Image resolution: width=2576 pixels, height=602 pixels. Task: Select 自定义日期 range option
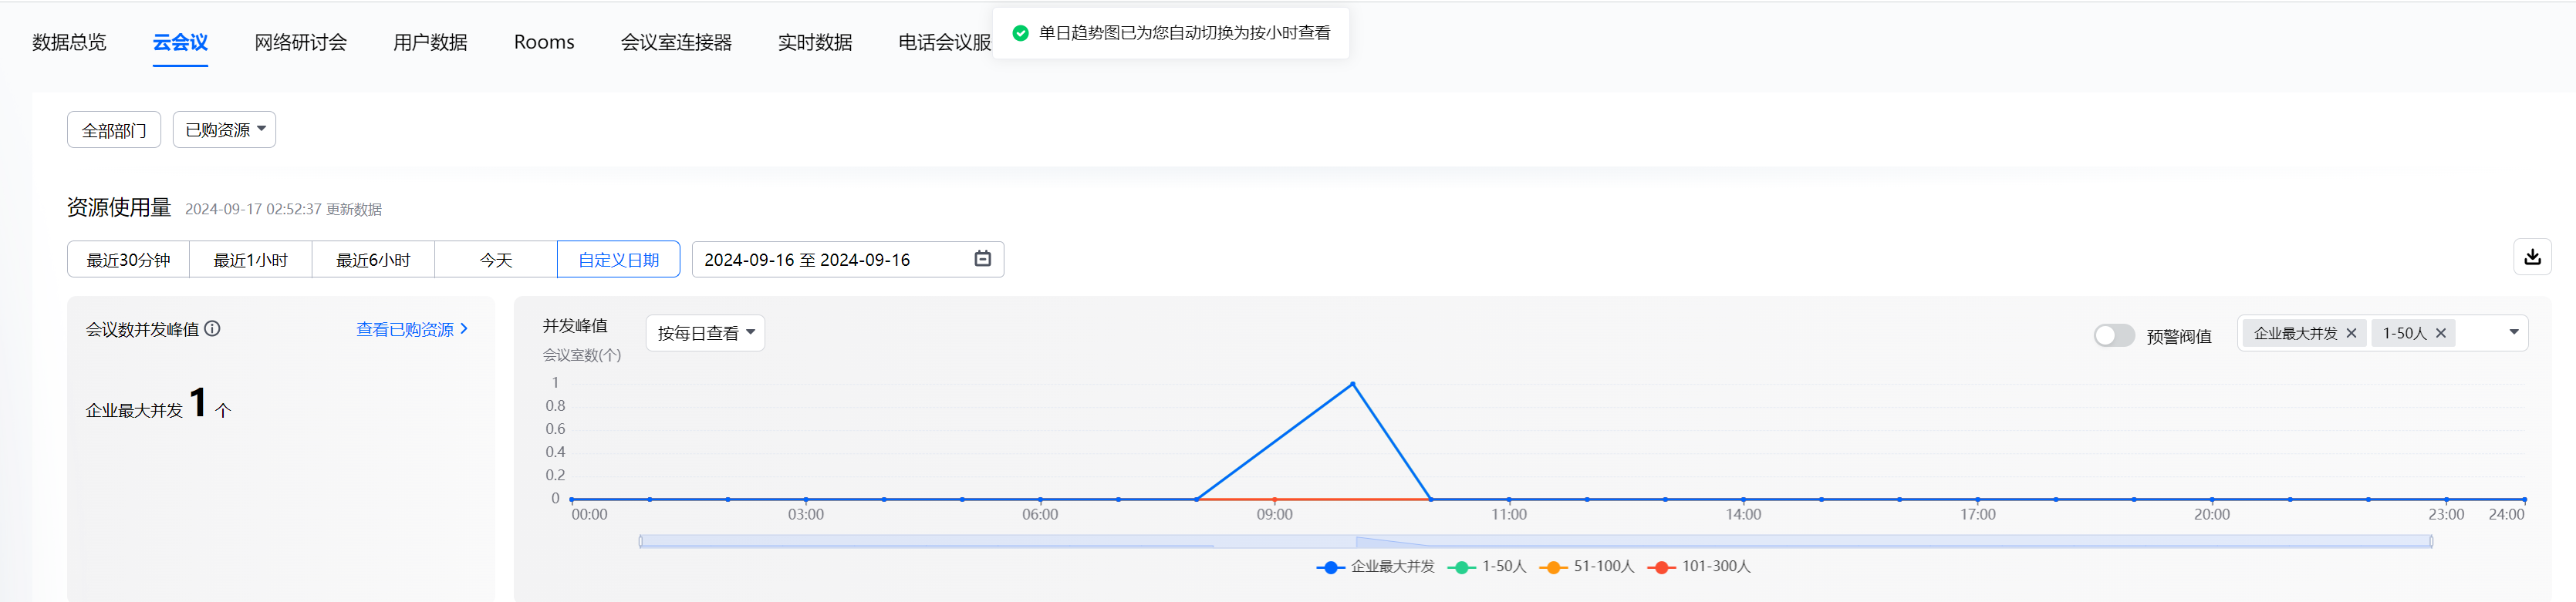tap(618, 260)
